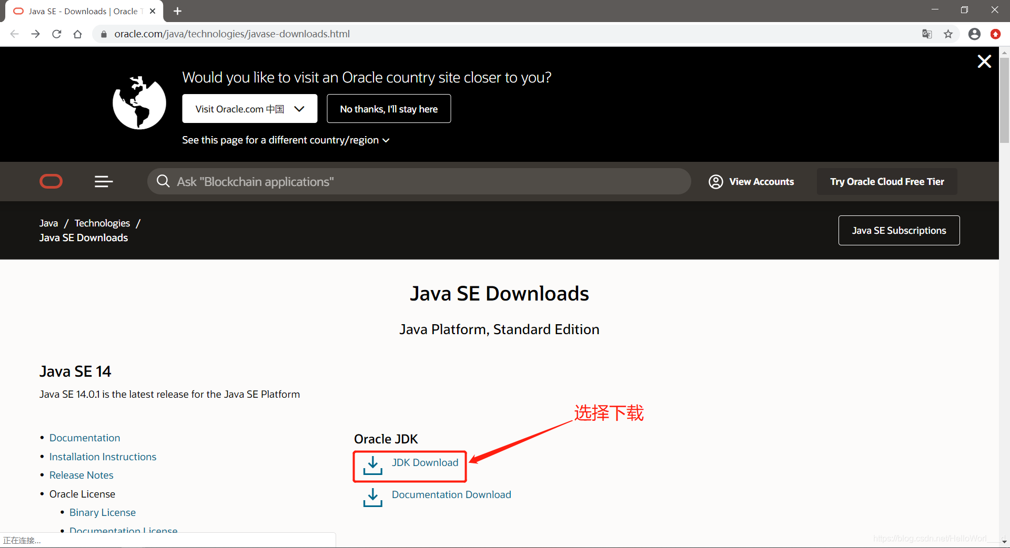1010x548 pixels.
Task: Open Installation Instructions link
Action: point(103,457)
